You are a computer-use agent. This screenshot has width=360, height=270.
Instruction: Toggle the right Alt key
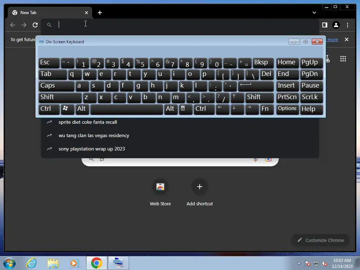pos(171,110)
